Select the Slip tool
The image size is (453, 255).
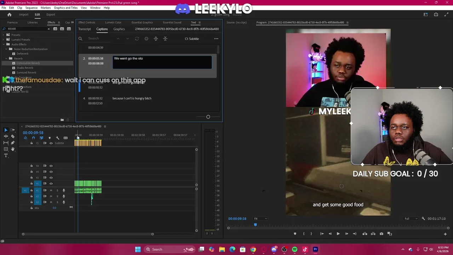point(6,143)
